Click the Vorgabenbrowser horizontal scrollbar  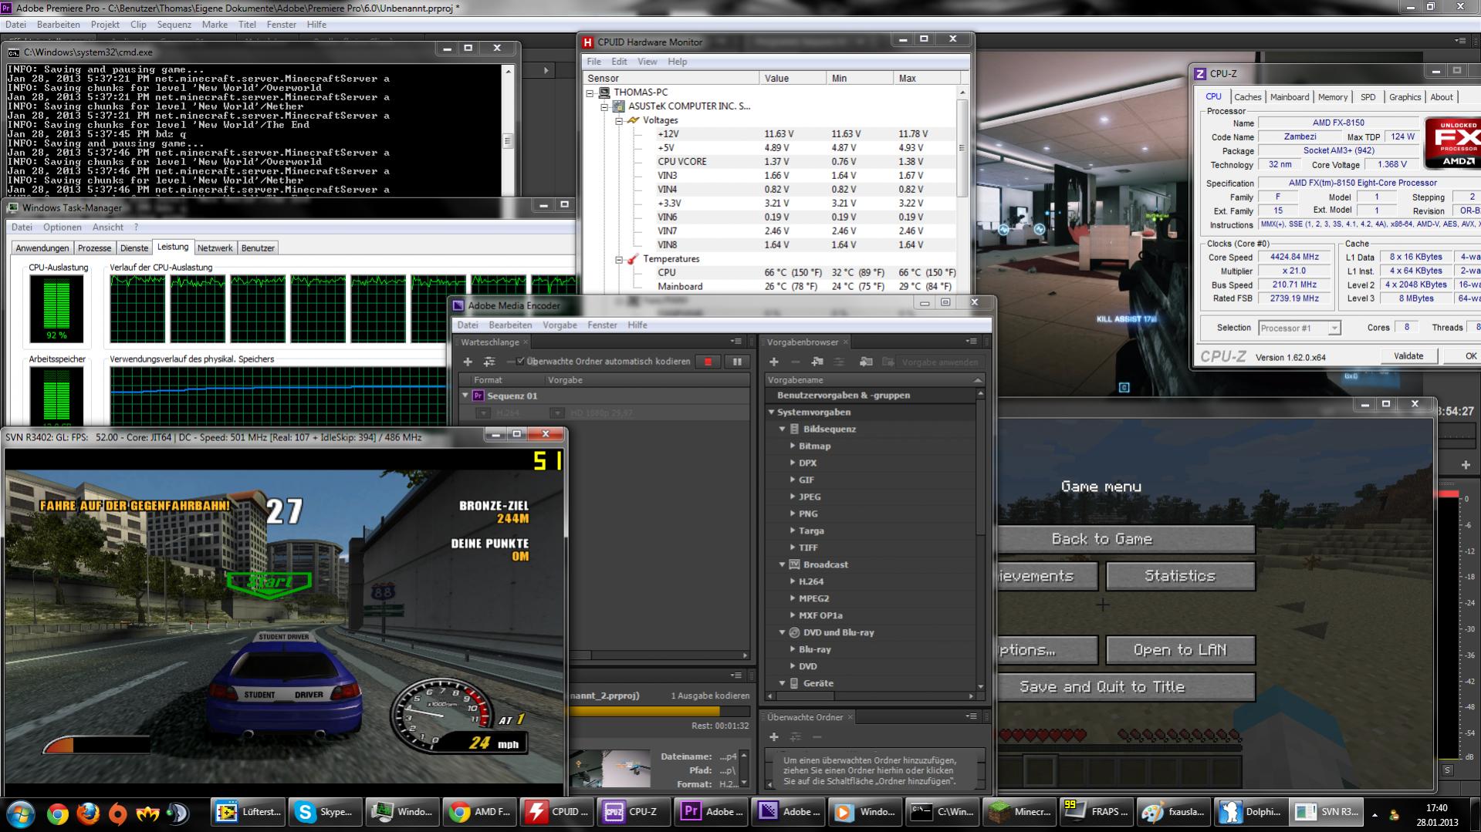871,696
